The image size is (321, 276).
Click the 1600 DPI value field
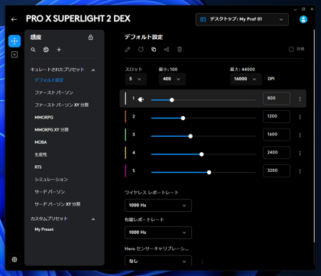pyautogui.click(x=277, y=135)
